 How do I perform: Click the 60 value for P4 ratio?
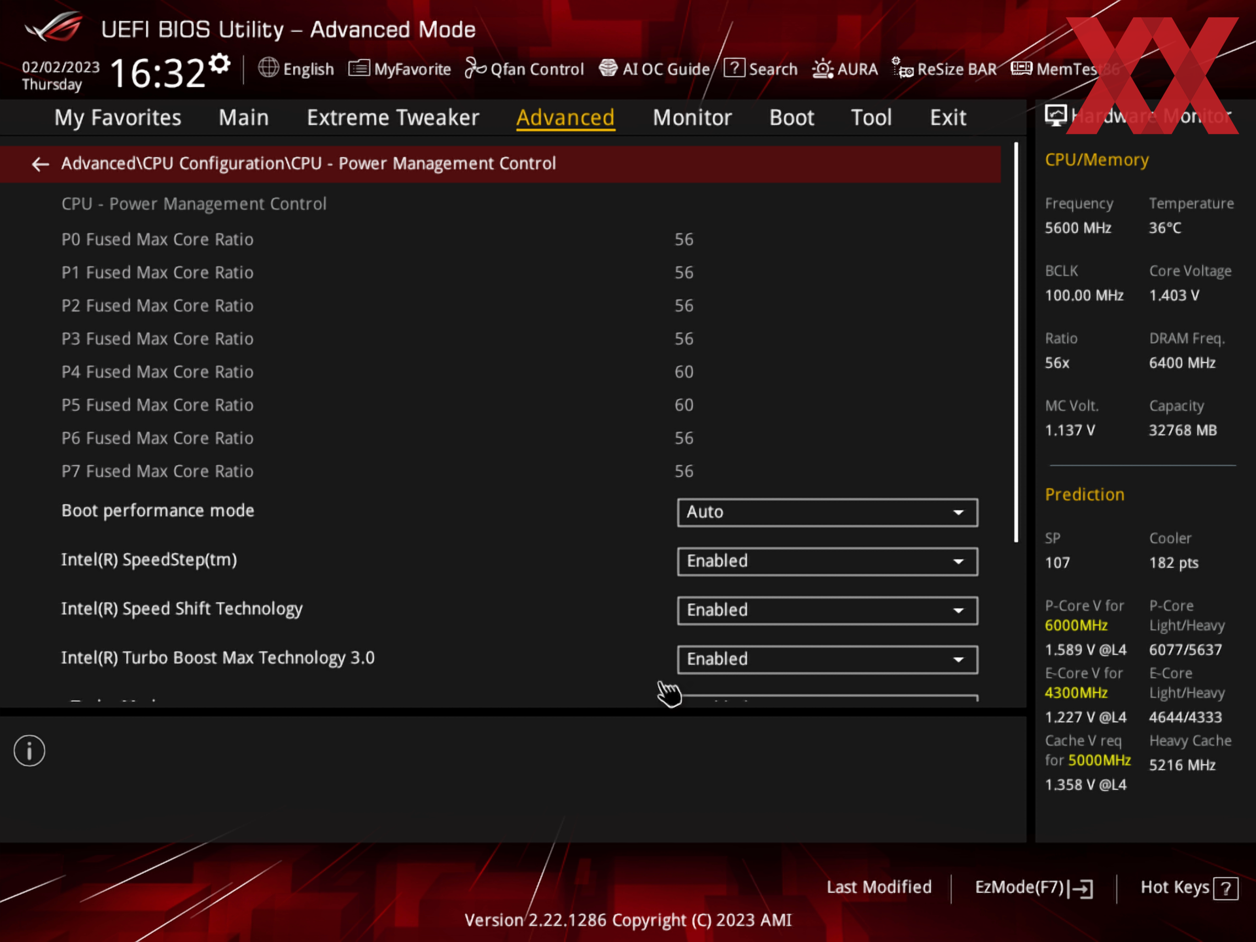pos(684,372)
